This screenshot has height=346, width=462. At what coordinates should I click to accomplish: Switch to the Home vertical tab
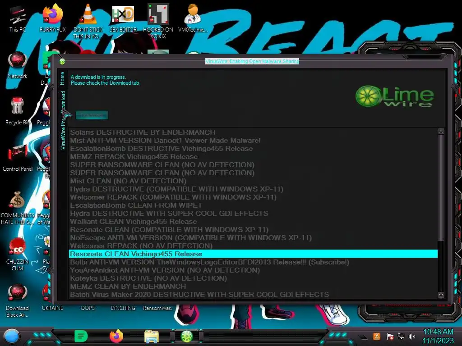tap(62, 78)
